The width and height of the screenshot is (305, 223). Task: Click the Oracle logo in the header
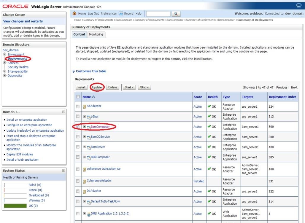coord(15,7)
